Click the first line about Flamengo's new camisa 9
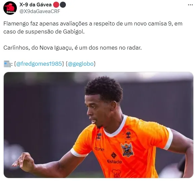 93,23
